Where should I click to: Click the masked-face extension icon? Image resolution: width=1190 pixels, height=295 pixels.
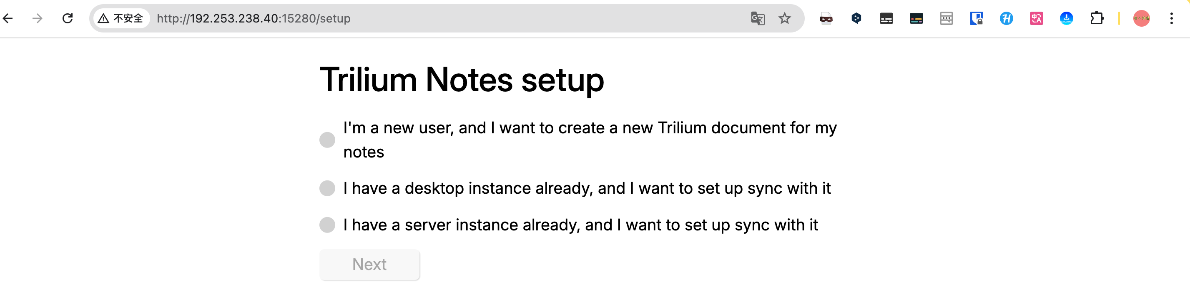tap(826, 18)
